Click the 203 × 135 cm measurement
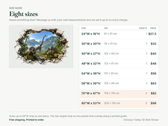 [x=112, y=103]
